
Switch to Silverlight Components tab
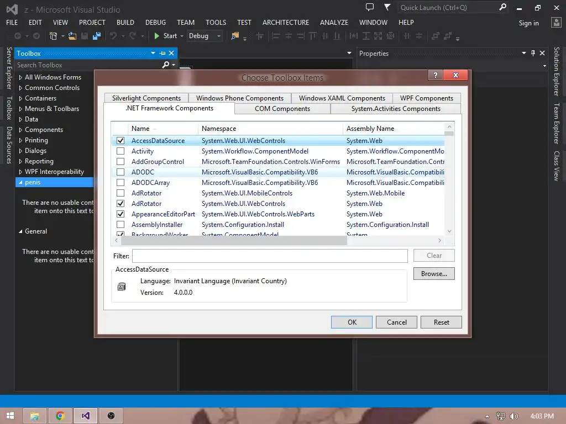[x=146, y=98]
